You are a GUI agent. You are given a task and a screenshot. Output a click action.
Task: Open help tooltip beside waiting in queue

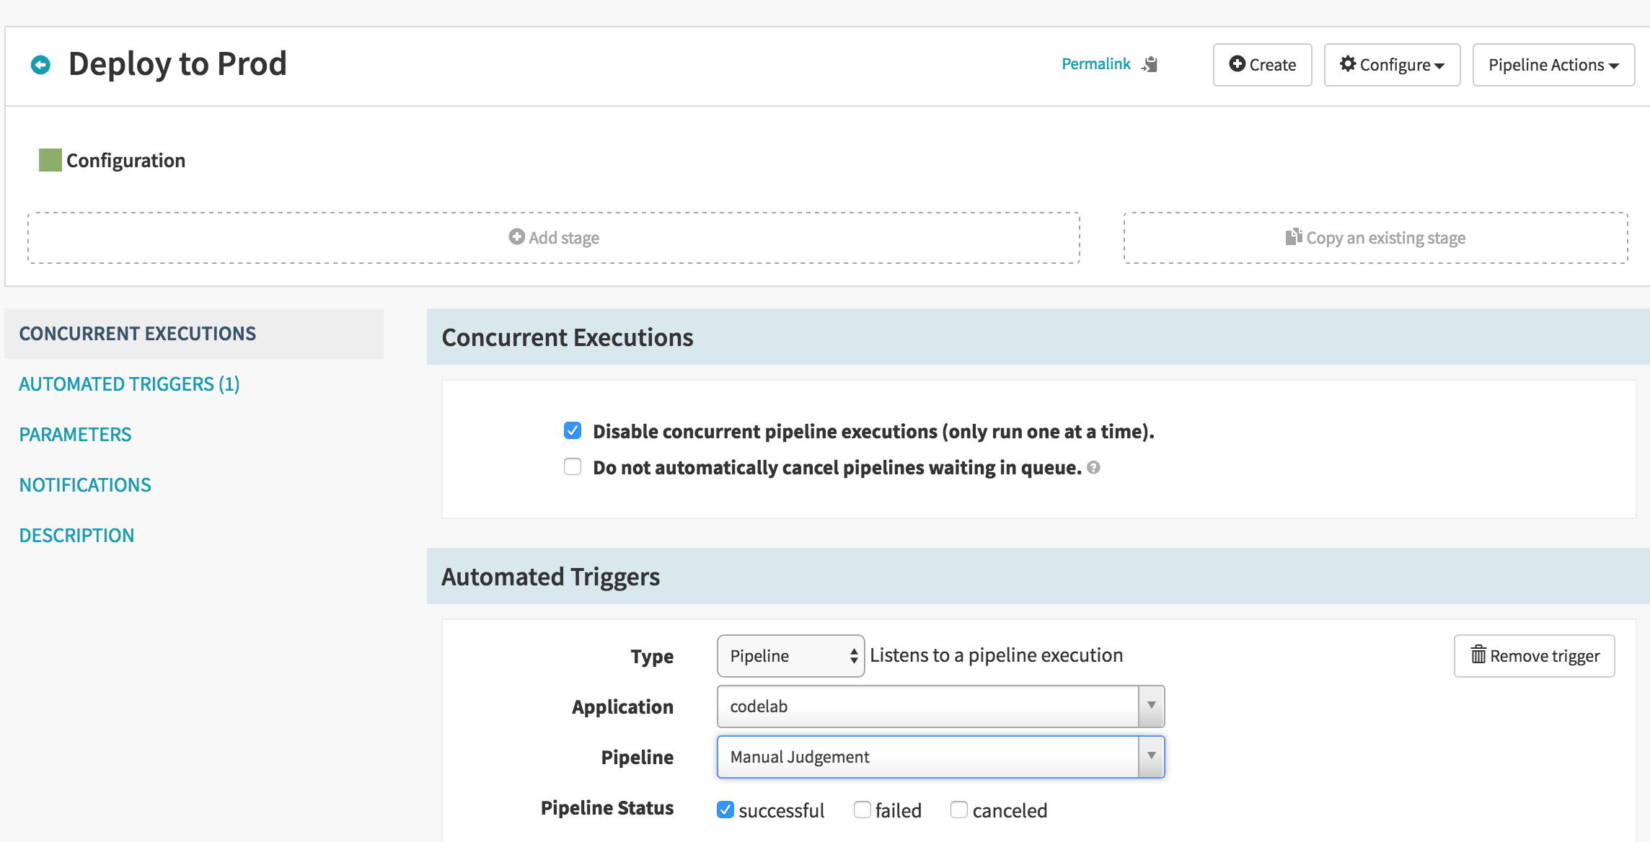pos(1093,468)
